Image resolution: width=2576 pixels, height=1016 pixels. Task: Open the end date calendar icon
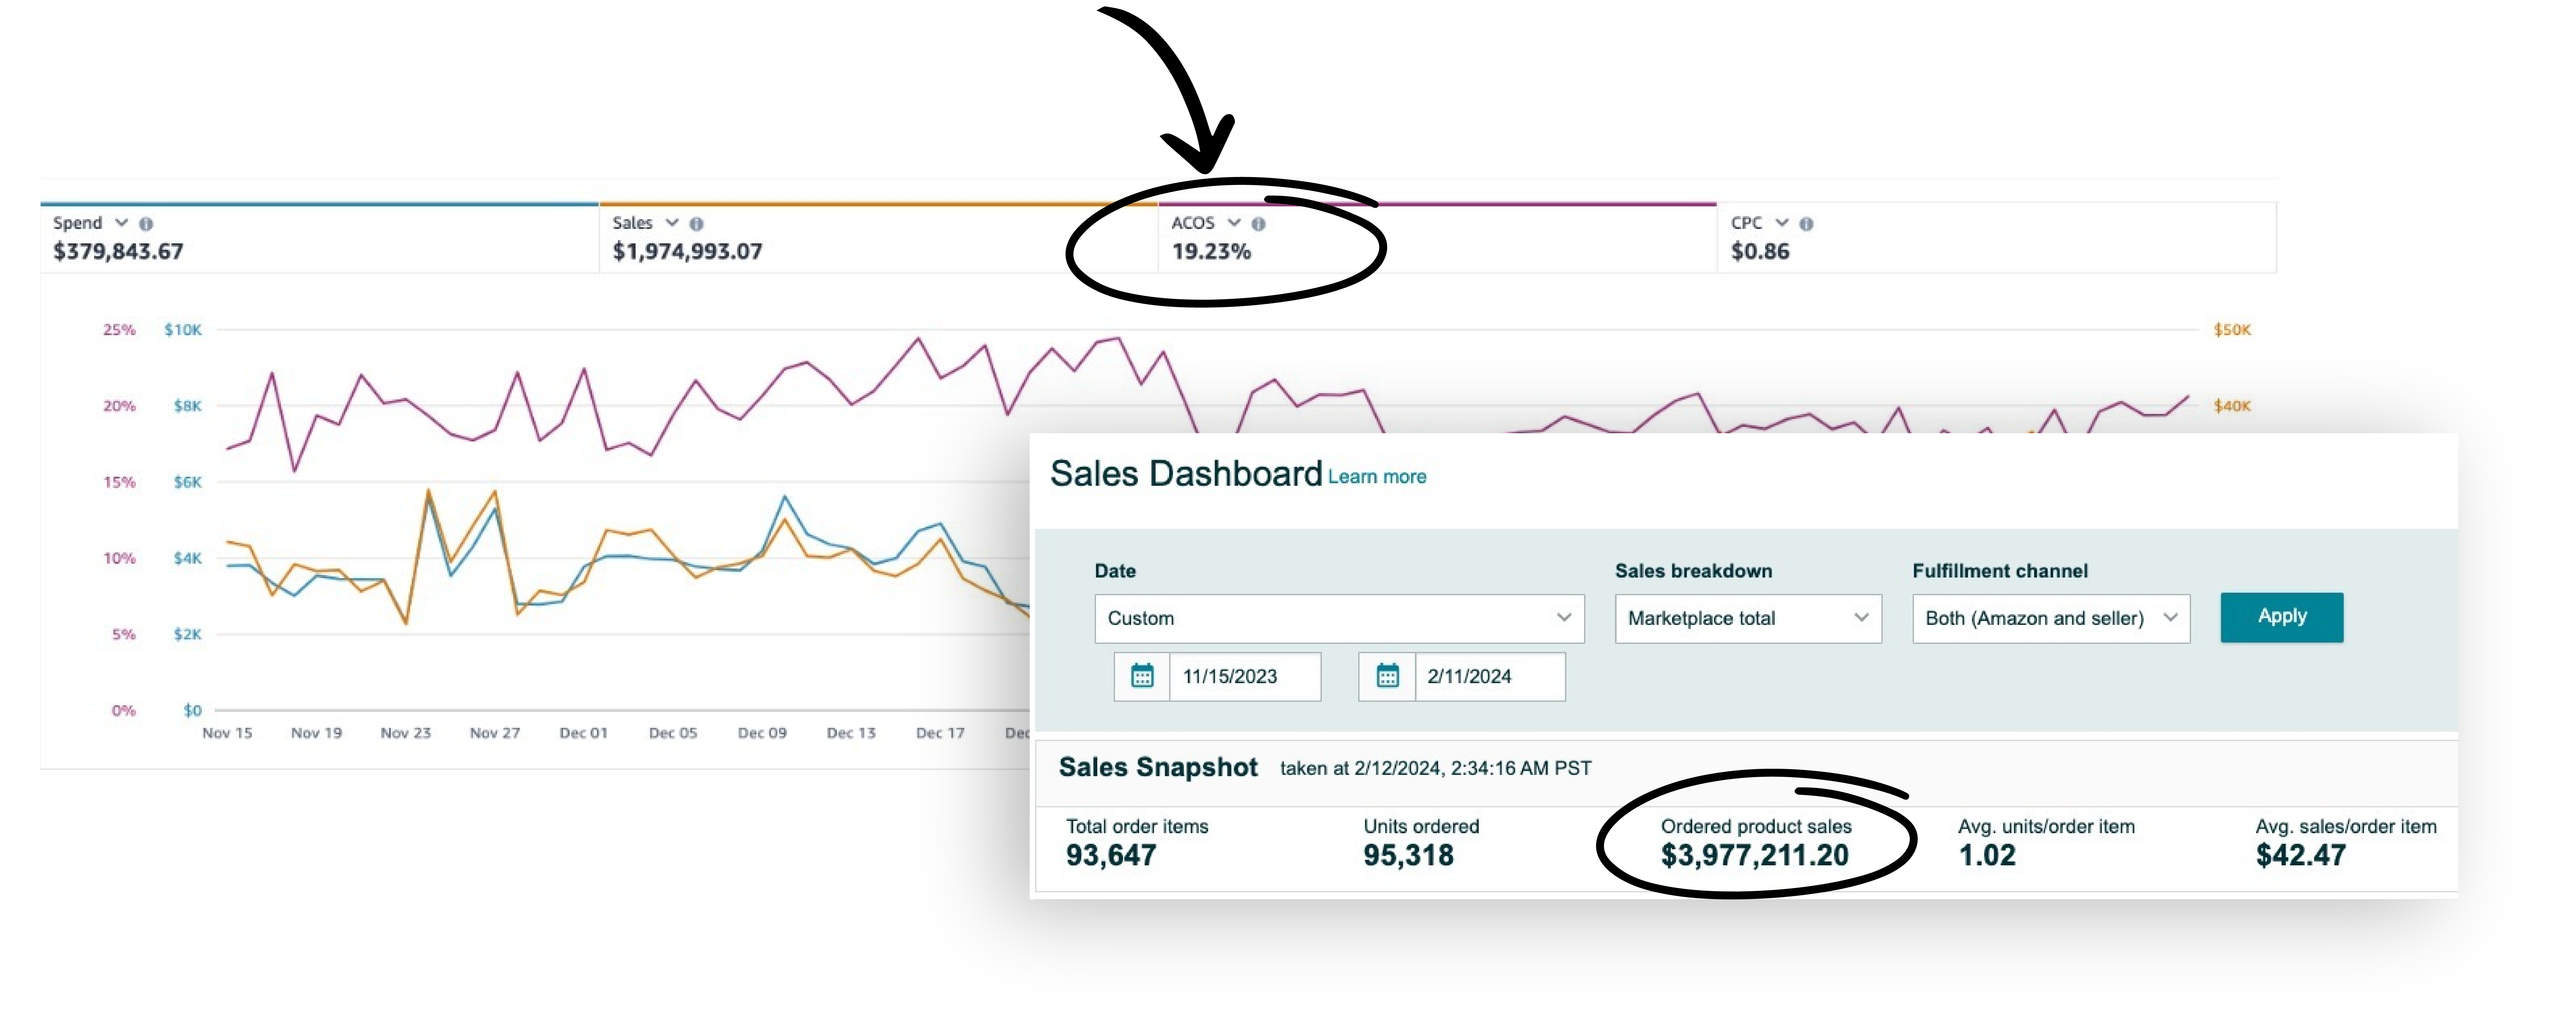[x=1387, y=676]
